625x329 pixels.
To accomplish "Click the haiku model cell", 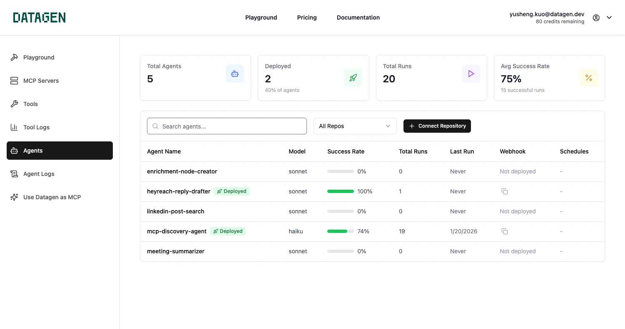I will tap(296, 231).
